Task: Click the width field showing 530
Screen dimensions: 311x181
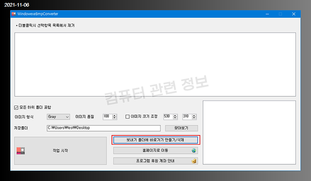Action: [168, 117]
